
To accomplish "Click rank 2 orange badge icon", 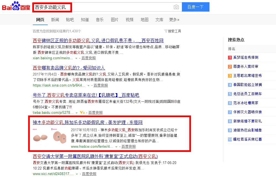I will 230,67.
